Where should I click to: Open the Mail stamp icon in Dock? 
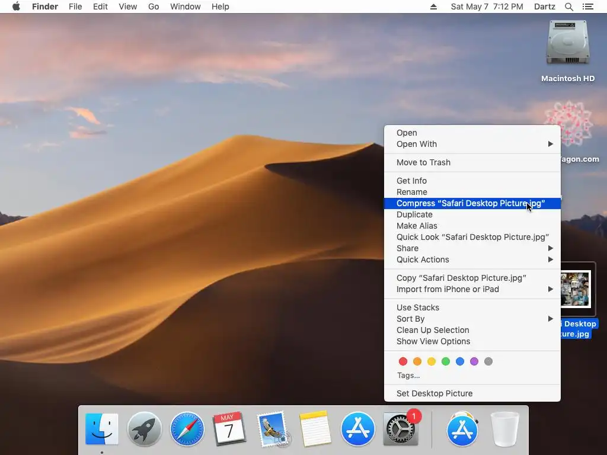click(x=273, y=429)
